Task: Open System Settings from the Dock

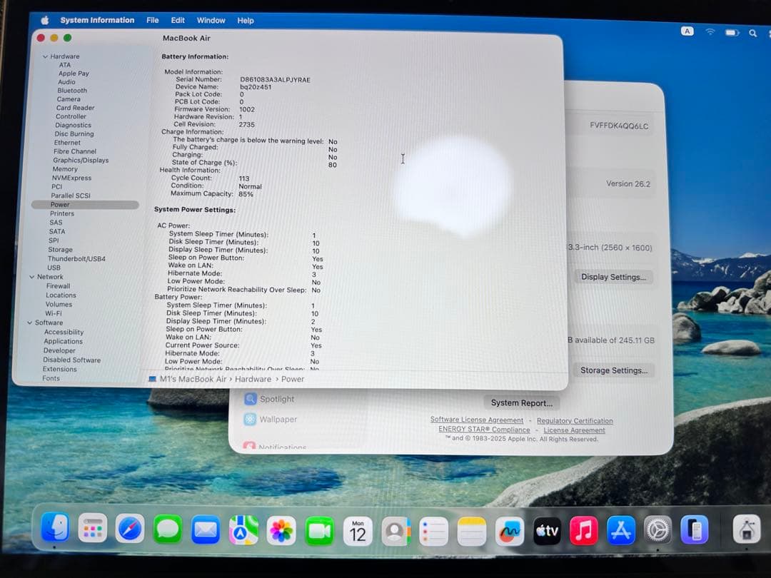Action: tap(657, 529)
